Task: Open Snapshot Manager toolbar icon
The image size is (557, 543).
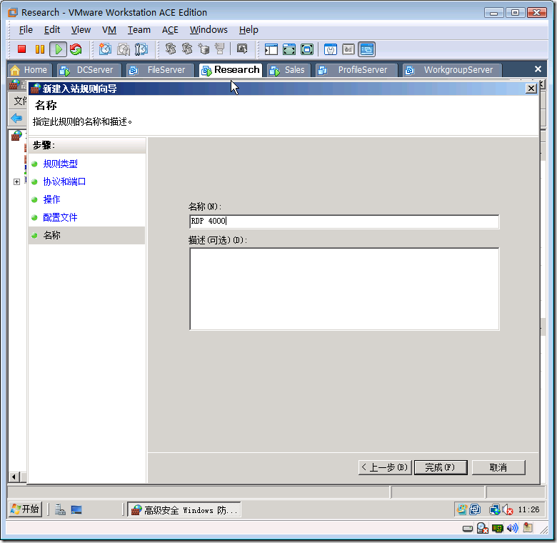Action: click(x=141, y=49)
